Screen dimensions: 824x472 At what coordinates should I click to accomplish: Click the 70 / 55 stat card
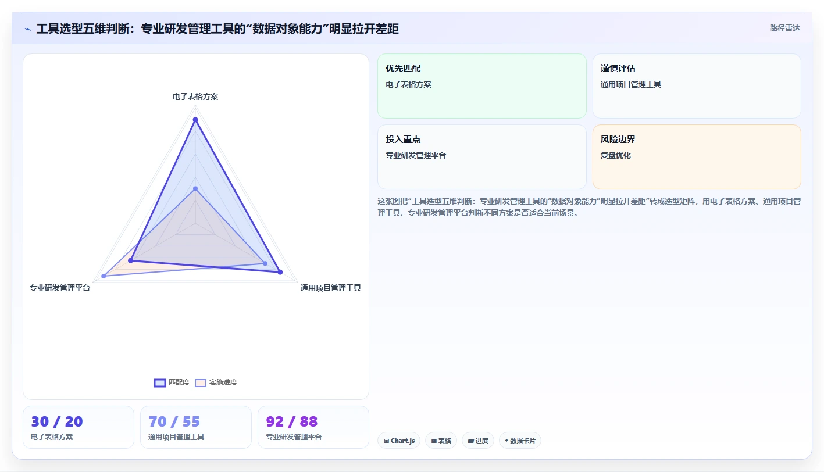point(196,427)
